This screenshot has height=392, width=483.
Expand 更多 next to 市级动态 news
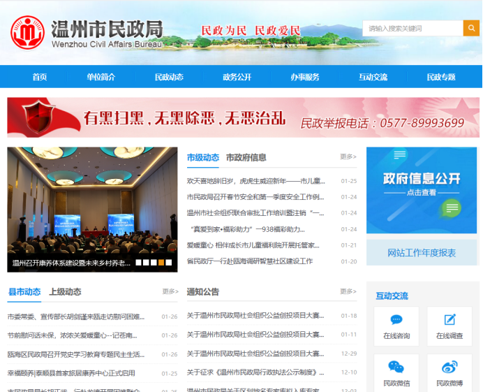pos(348,157)
